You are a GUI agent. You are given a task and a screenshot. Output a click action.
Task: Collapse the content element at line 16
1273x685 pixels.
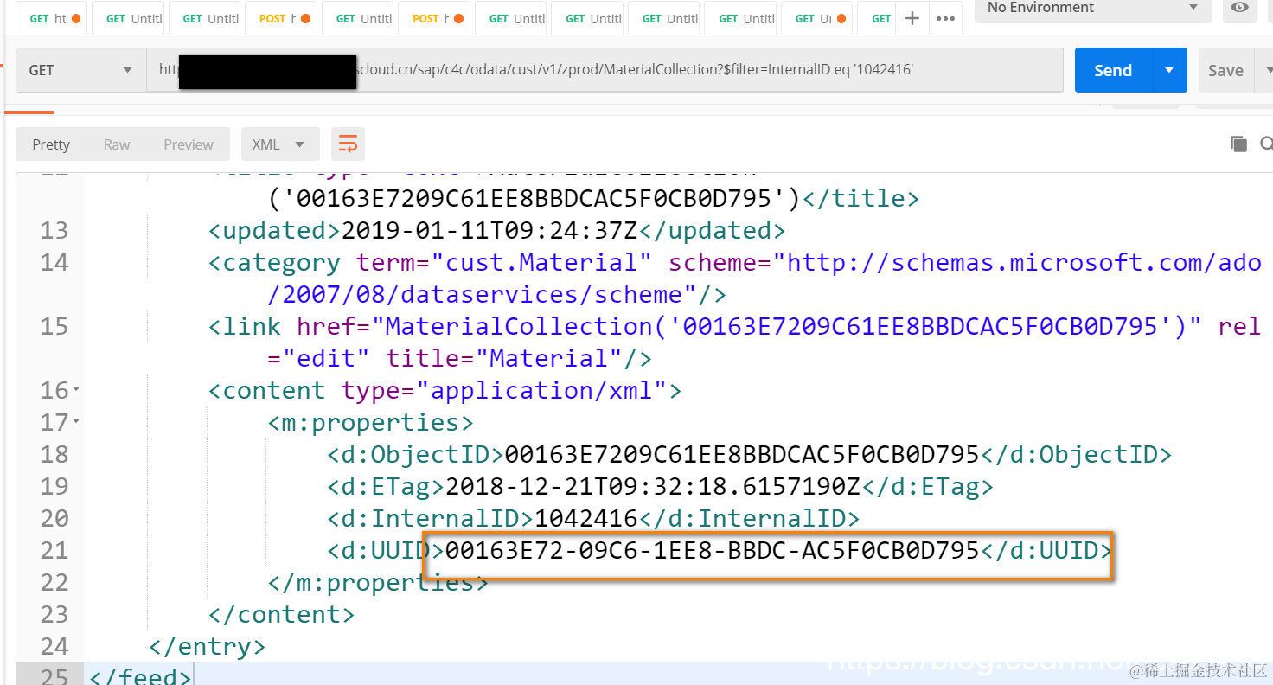[x=76, y=390]
